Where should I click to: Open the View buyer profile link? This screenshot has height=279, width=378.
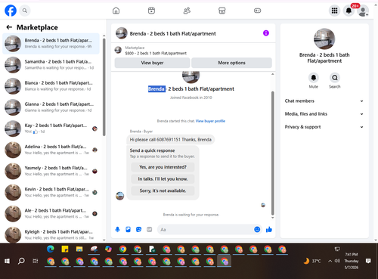(x=210, y=121)
